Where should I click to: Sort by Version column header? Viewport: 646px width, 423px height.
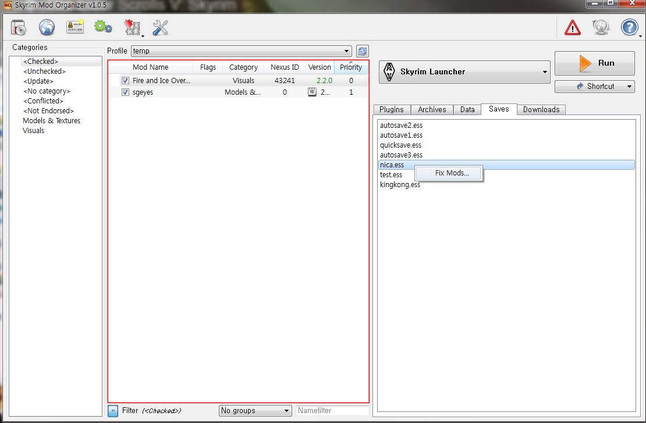point(320,67)
